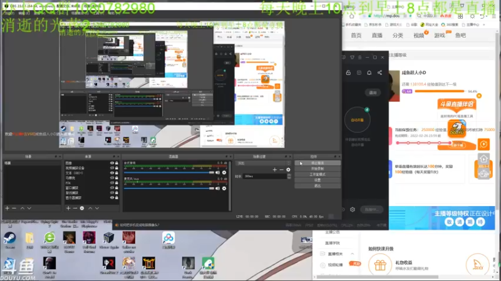Open the 视频 tab on Douyu page
Image resolution: width=501 pixels, height=281 pixels.
tap(418, 36)
